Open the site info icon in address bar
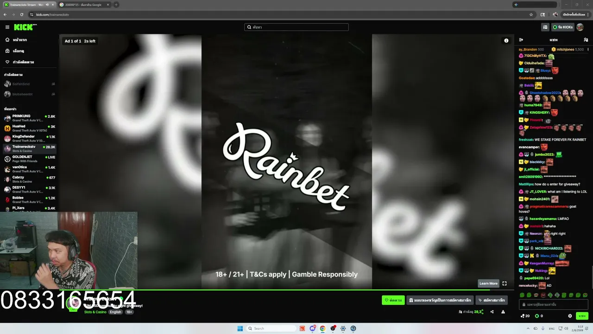The image size is (593, 334). (x=32, y=14)
